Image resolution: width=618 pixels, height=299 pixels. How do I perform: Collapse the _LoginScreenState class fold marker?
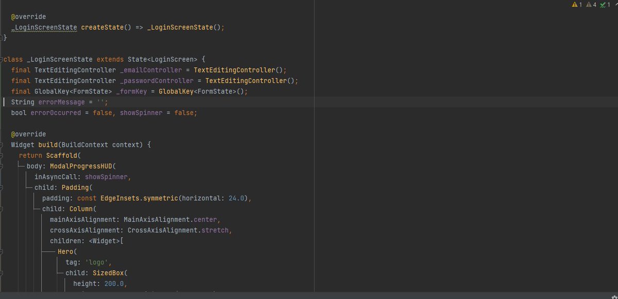[x=3, y=59]
